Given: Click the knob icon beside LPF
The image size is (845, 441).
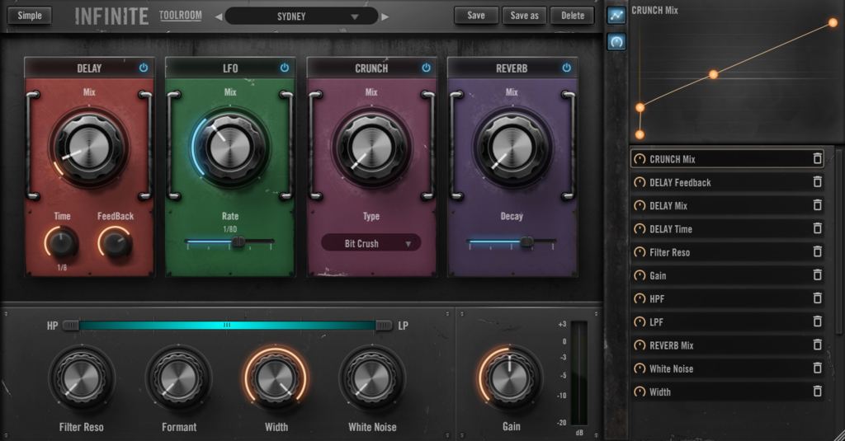Looking at the screenshot, I should 640,321.
